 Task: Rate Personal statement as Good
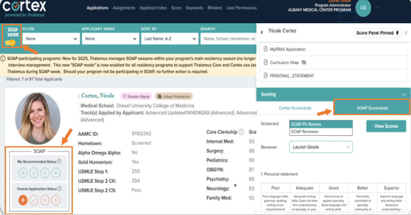point(334,198)
